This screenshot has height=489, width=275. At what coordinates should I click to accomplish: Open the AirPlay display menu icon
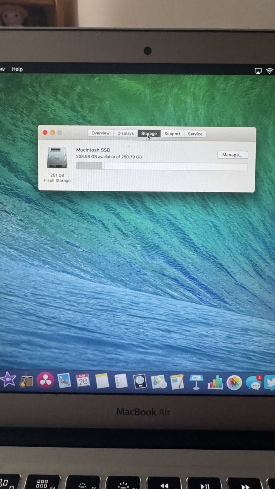tap(258, 71)
